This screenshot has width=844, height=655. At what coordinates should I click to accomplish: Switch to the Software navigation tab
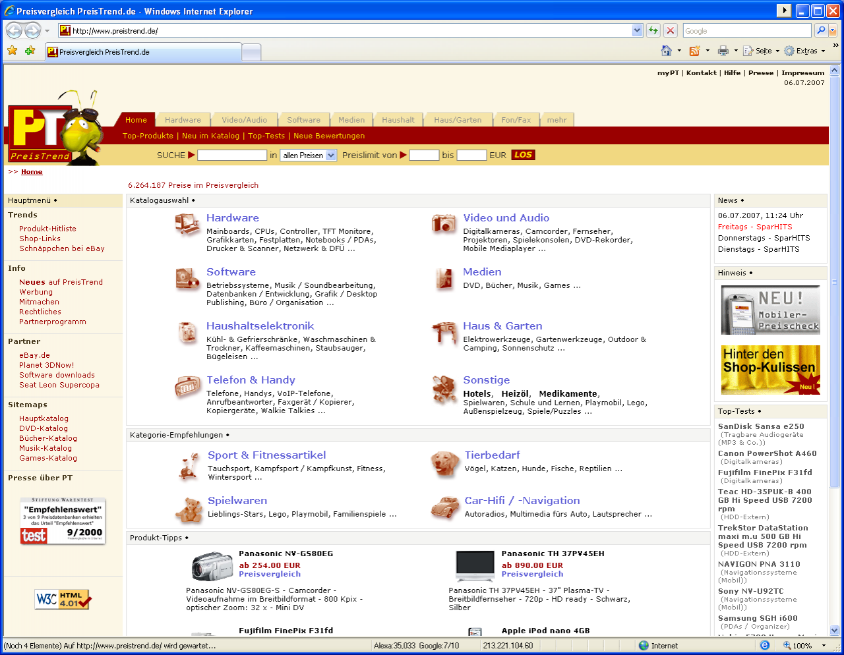[x=303, y=120]
